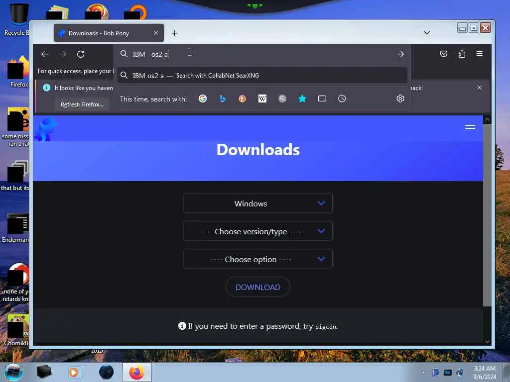Open a new tab with plus button

coord(175,33)
